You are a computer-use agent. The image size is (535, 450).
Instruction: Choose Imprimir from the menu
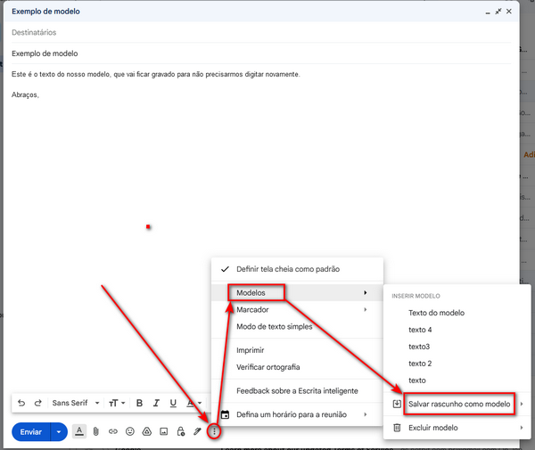297,350
